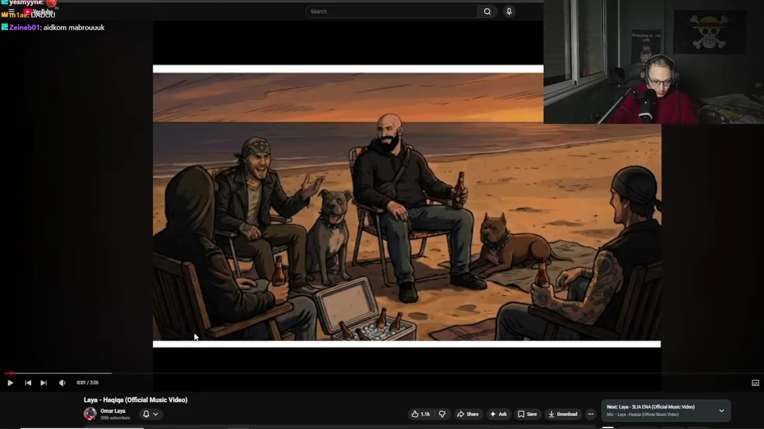764x429 pixels.
Task: Click the video title Laya - Haqiqa
Action: [135, 400]
